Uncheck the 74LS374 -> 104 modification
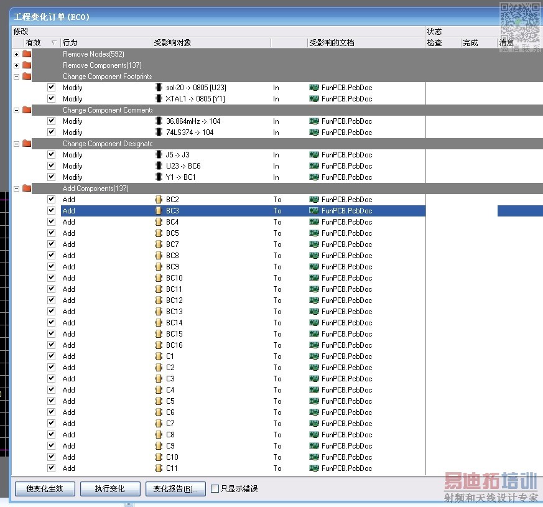 click(x=51, y=132)
